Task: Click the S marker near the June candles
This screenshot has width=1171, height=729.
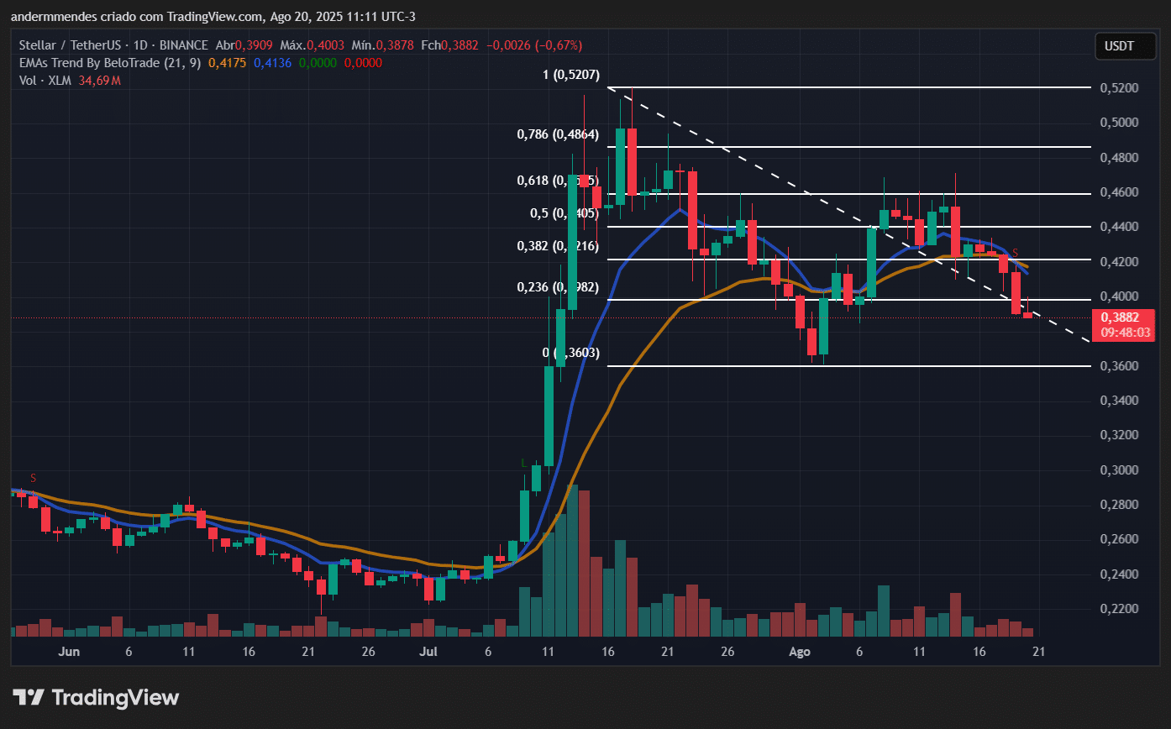Action: tap(32, 478)
